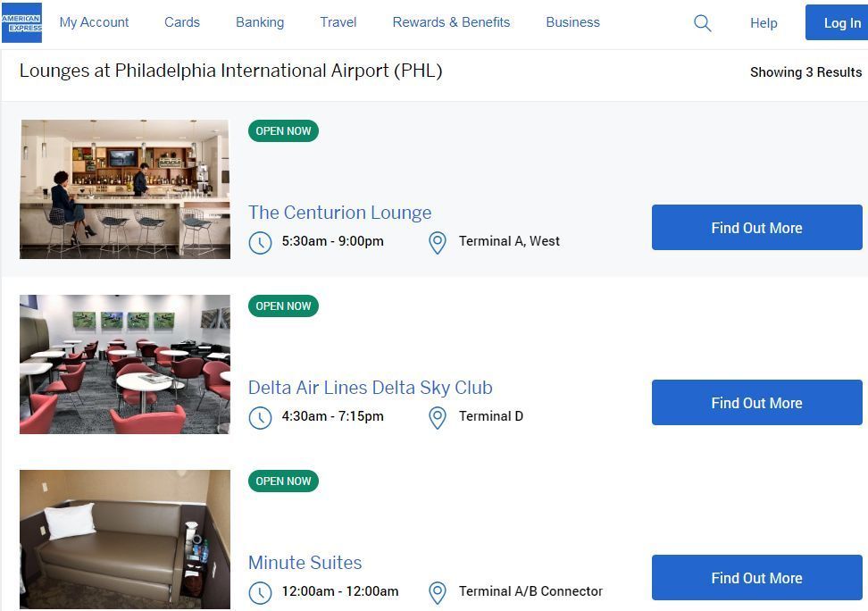The width and height of the screenshot is (868, 611).
Task: Open the Cards menu
Action: click(x=182, y=22)
